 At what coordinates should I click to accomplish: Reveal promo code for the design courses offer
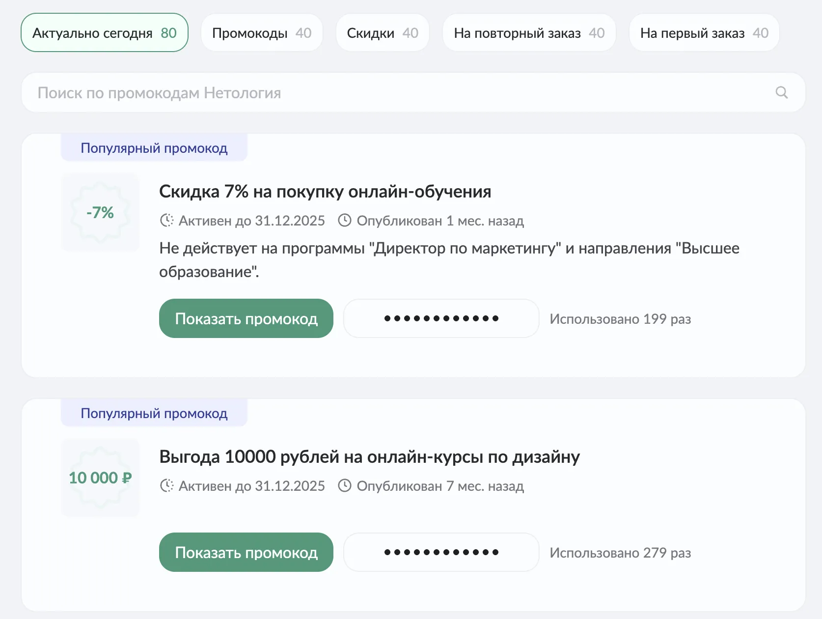246,552
